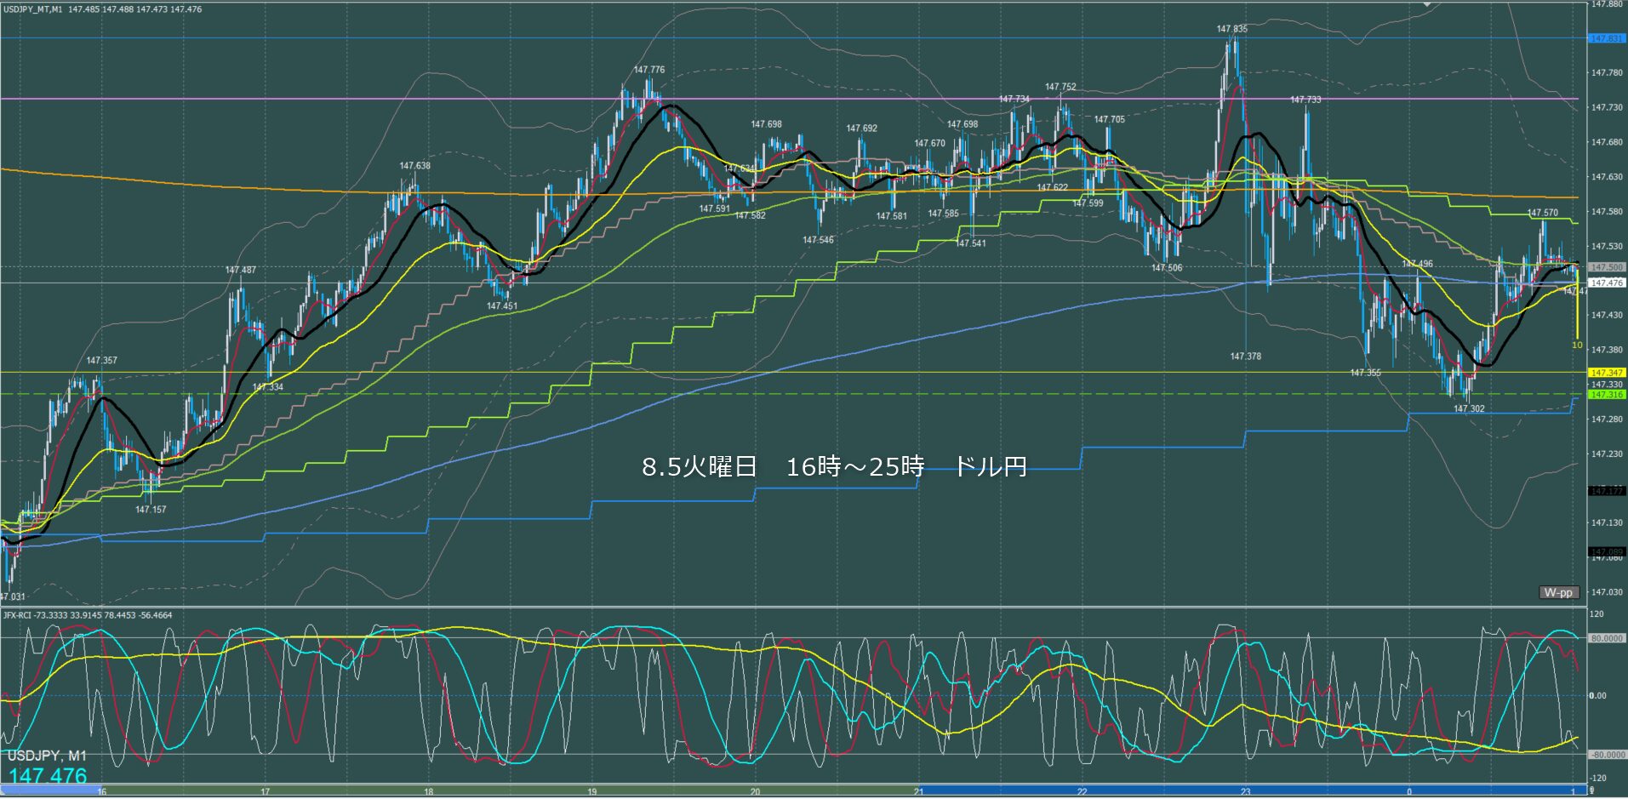The image size is (1628, 799).
Task: Click the 147.506 low price label
Action: [x=1167, y=268]
